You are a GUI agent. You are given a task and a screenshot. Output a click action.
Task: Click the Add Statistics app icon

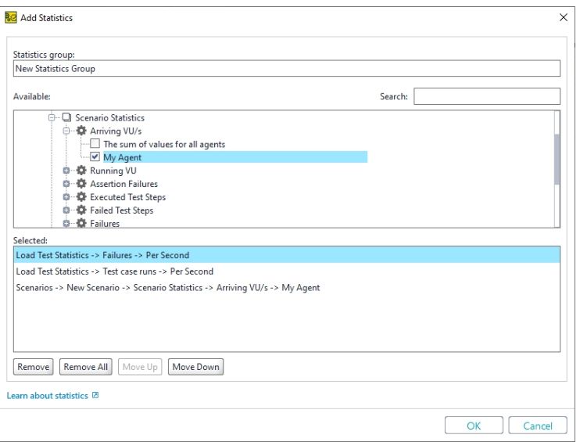click(x=11, y=17)
